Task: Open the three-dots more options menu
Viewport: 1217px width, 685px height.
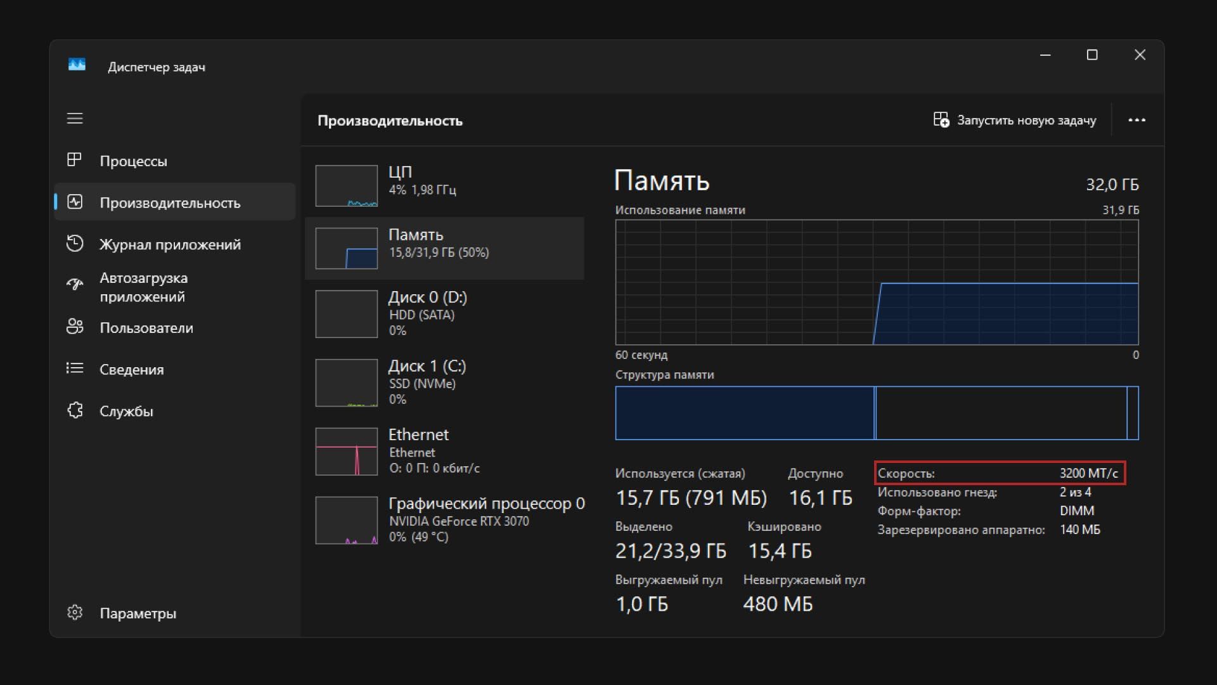Action: (1137, 120)
